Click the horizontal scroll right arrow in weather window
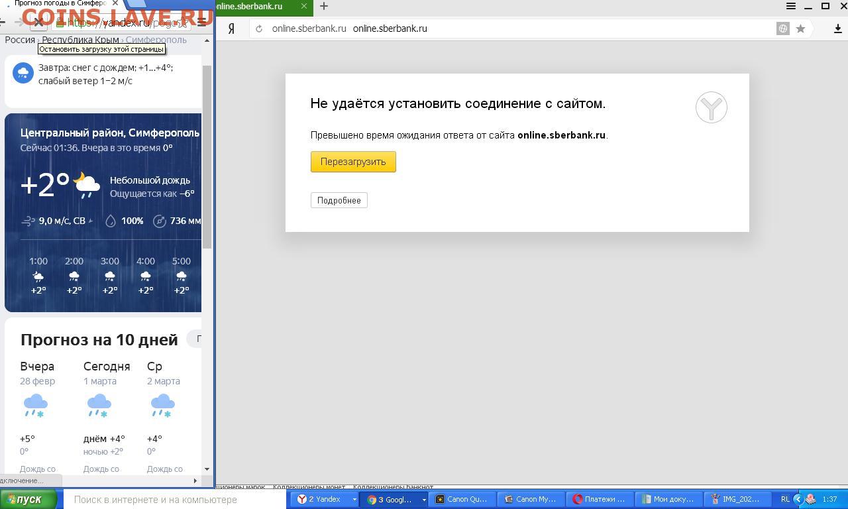The width and height of the screenshot is (848, 509). pos(195,481)
